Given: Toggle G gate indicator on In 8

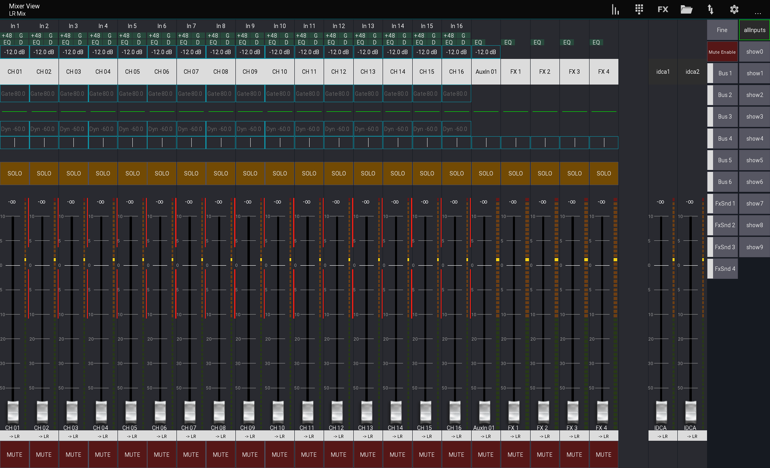Looking at the screenshot, I should click(227, 36).
